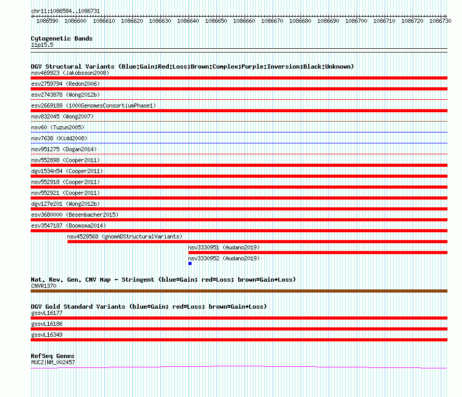Click the DGV Structural Variants track title

coord(192,67)
